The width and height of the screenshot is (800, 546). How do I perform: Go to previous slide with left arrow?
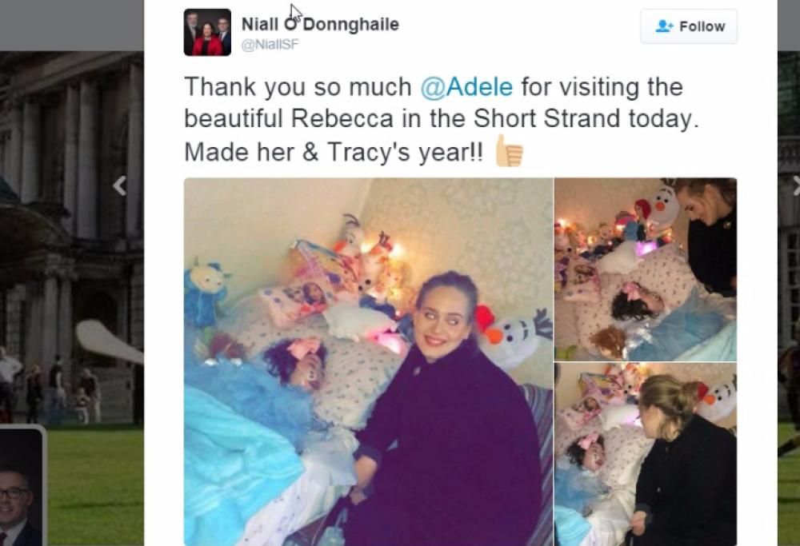[x=120, y=185]
